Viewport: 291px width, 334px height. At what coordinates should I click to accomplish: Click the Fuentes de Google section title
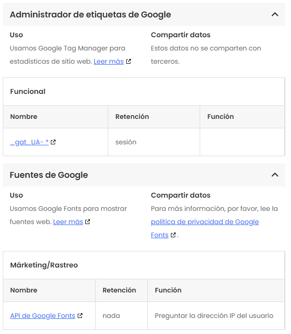[x=49, y=175]
